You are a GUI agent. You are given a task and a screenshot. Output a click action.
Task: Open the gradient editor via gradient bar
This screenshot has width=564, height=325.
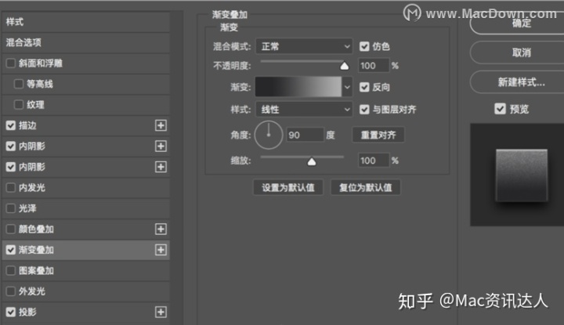(298, 87)
